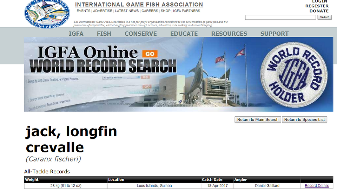
Task: Click the World Record Holder patch image
Action: pos(294,75)
